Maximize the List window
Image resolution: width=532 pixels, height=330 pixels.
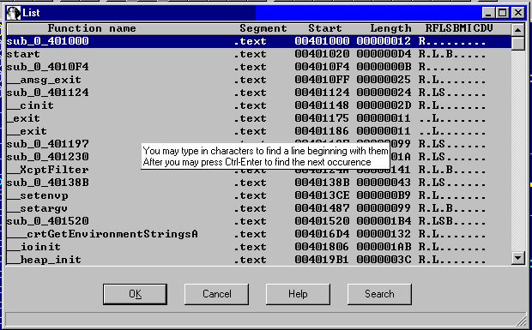point(502,13)
